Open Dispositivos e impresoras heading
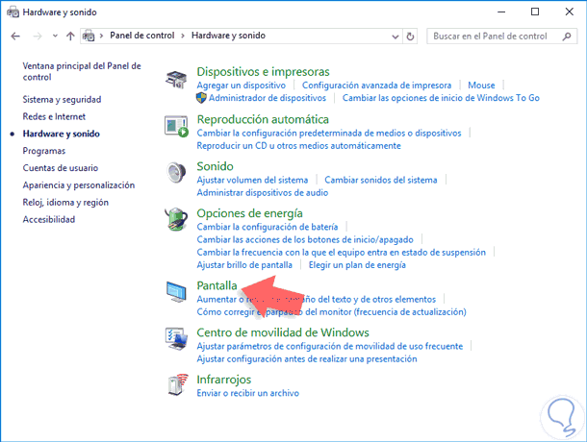The image size is (587, 442). click(x=263, y=71)
